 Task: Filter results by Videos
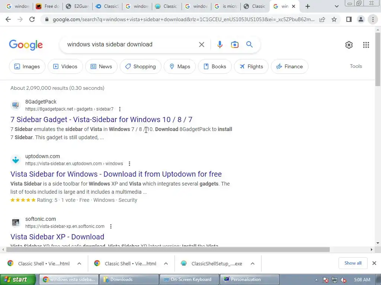tap(65, 66)
